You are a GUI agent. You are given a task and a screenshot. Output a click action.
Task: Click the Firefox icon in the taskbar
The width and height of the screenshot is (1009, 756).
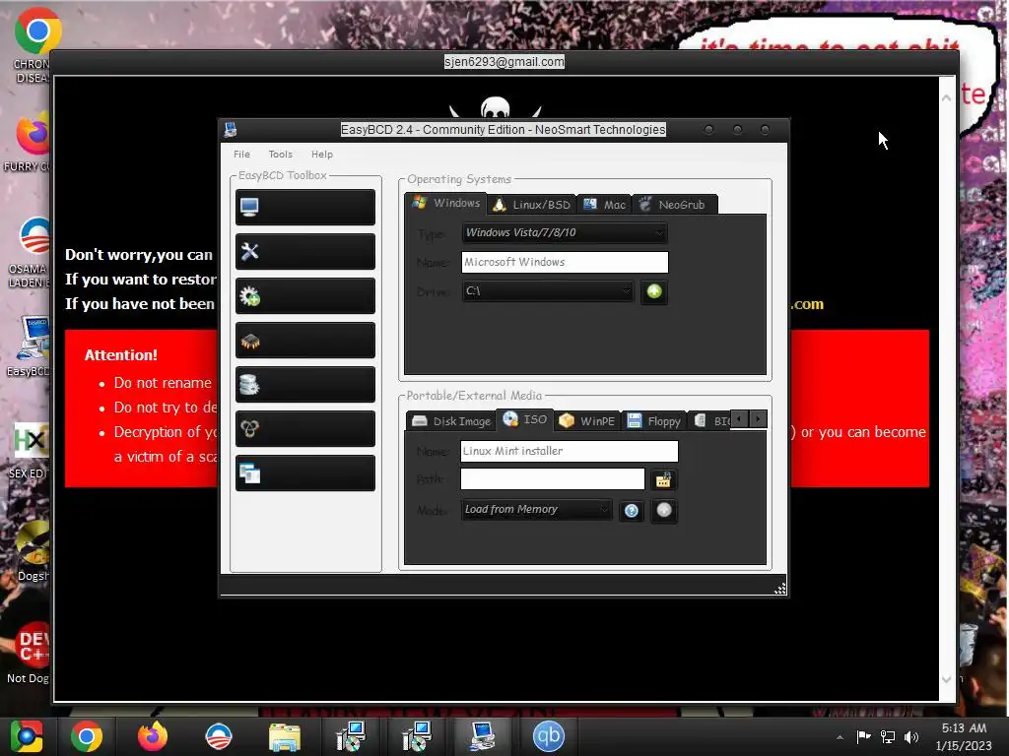(x=153, y=736)
